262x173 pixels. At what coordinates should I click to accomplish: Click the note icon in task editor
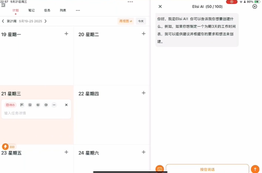coord(30,105)
